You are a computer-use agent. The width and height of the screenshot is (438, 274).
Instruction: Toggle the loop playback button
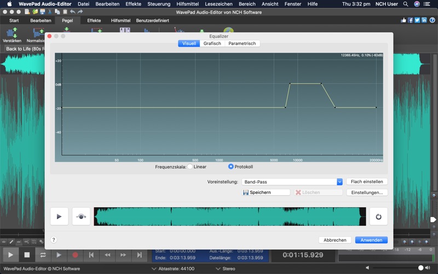coord(43,255)
